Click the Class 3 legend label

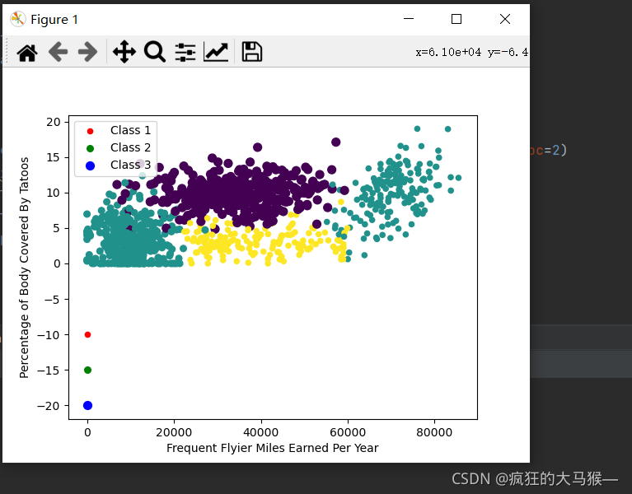click(130, 165)
